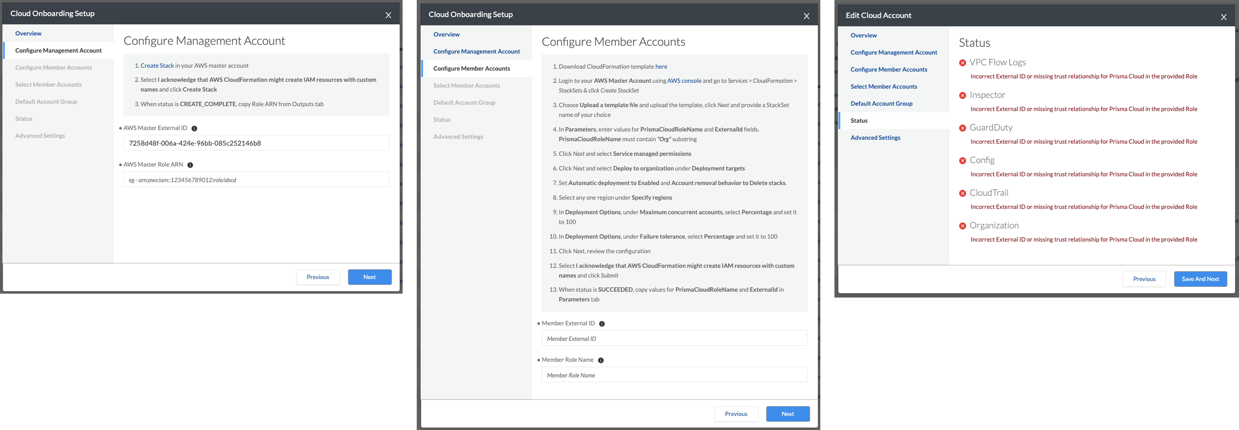Viewport: 1239px width, 430px height.
Task: Select Configure Member Accounts in first dialog sidebar
Action: click(x=54, y=68)
